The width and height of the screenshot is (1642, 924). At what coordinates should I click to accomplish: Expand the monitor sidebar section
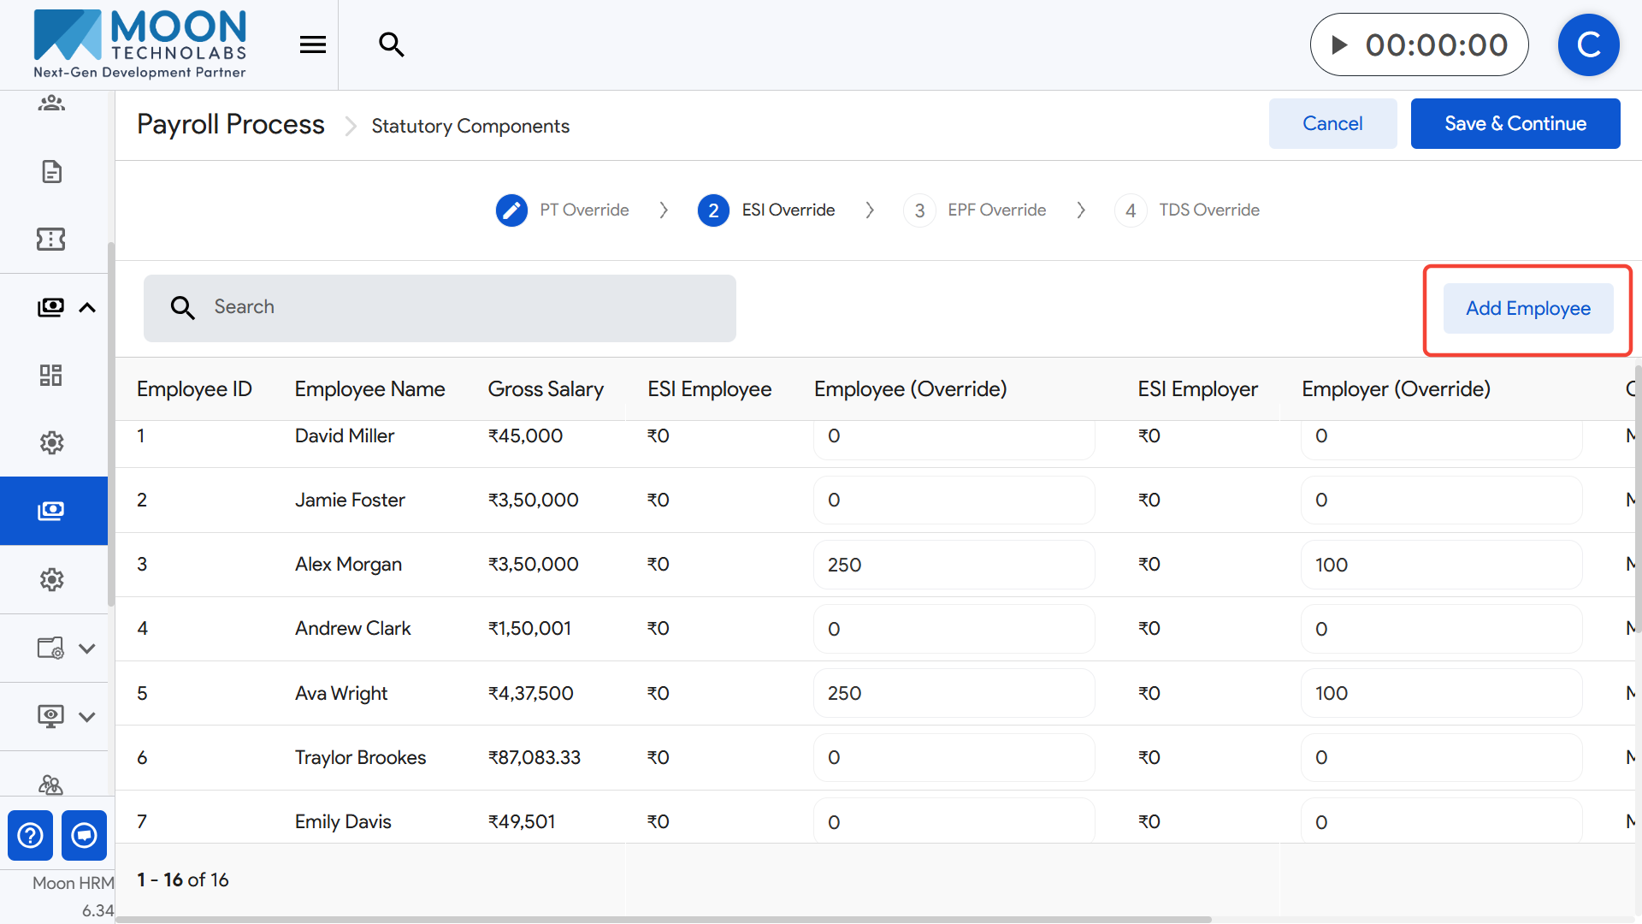tap(87, 717)
